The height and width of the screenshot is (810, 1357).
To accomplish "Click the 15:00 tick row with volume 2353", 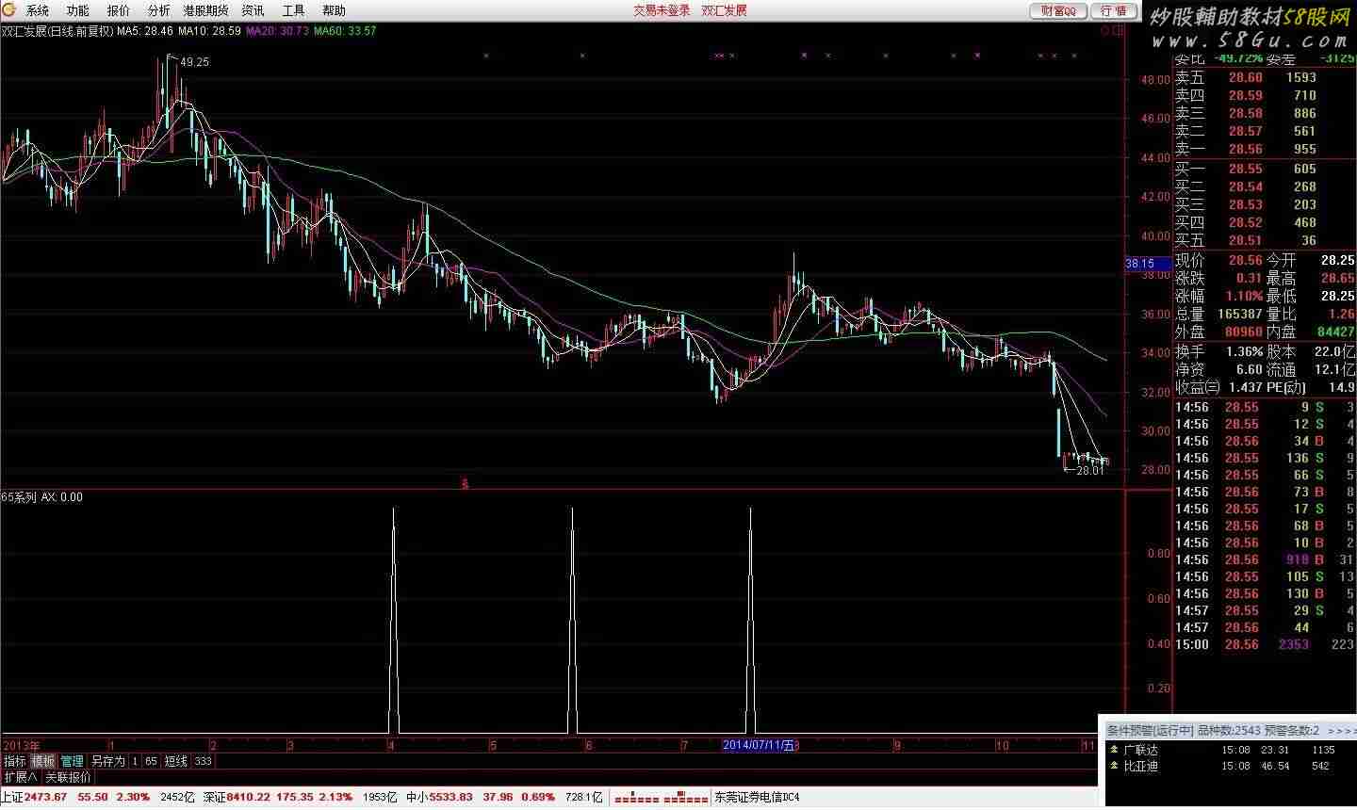I will [x=1265, y=644].
